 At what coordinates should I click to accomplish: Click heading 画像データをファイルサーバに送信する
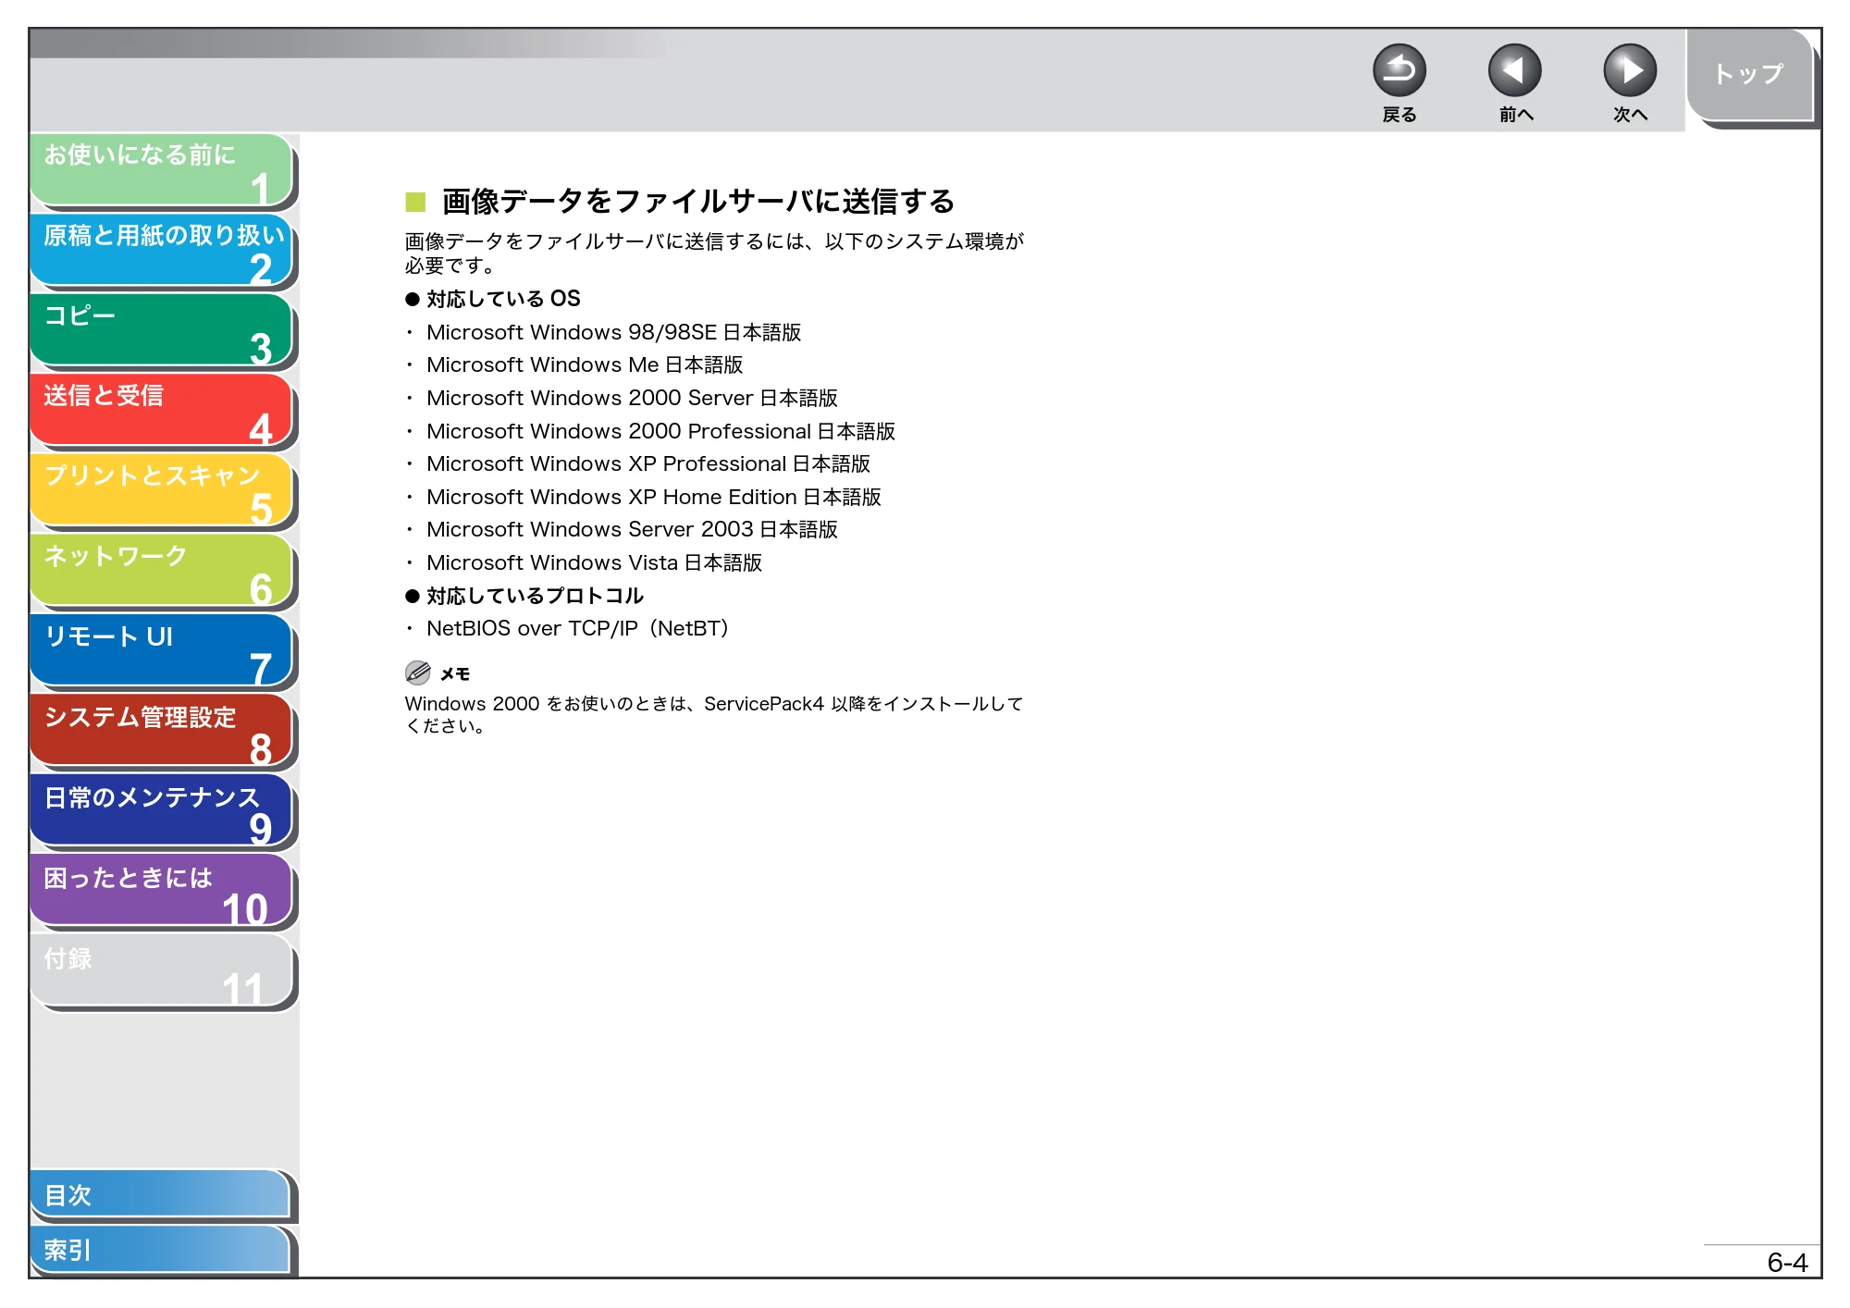pos(697,201)
